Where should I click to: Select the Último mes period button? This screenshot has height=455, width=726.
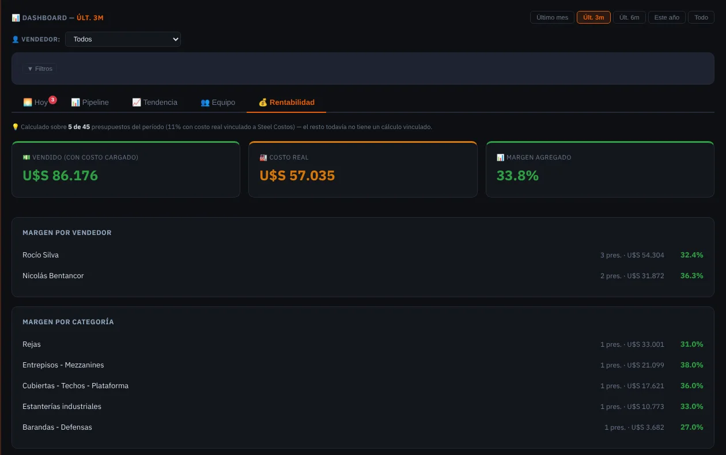pos(552,17)
